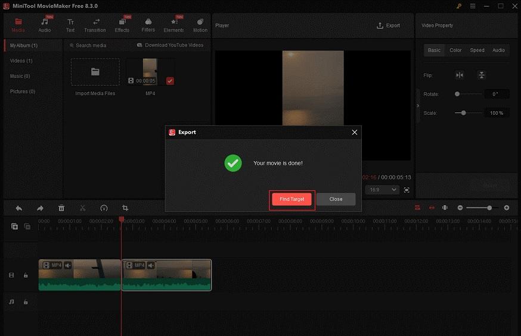Select the Crop tool
Image resolution: width=521 pixels, height=336 pixels.
coord(125,208)
